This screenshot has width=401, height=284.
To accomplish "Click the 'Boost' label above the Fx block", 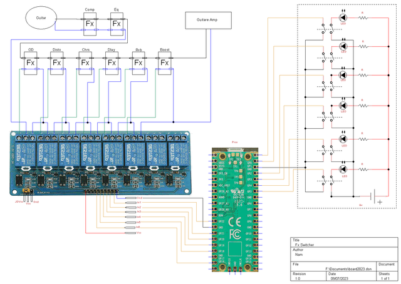I will pos(165,49).
